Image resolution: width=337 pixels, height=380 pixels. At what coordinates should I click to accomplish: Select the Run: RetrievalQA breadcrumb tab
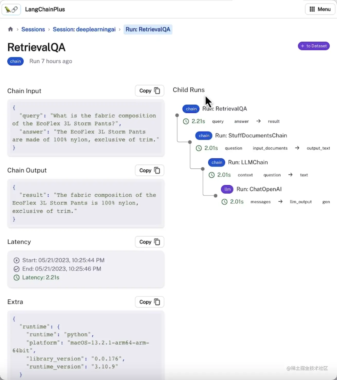148,29
